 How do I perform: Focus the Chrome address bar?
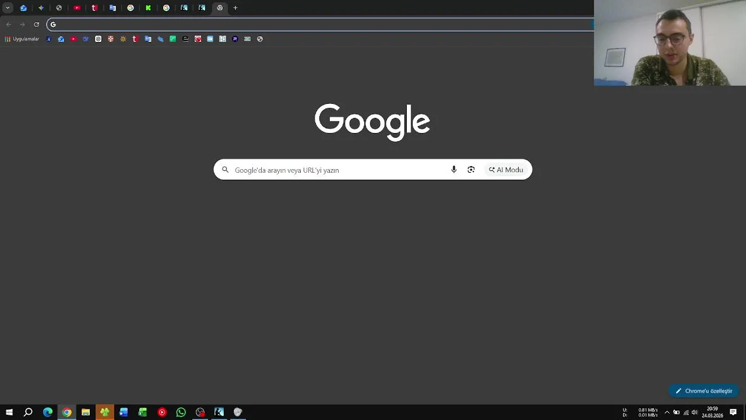tap(321, 24)
